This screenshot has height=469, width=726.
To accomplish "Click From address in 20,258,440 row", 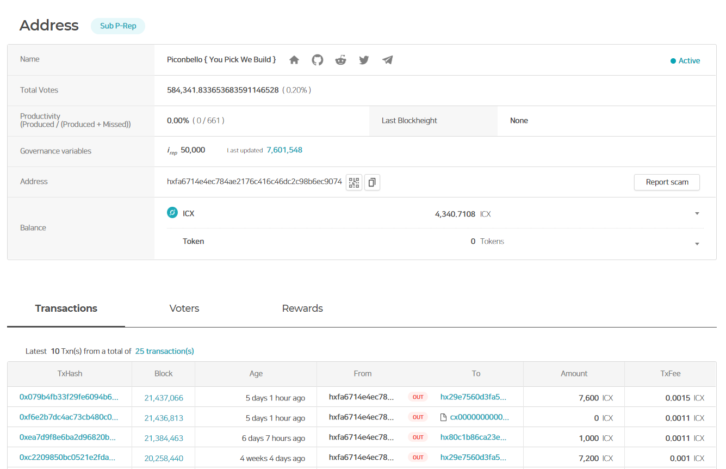I will 361,458.
